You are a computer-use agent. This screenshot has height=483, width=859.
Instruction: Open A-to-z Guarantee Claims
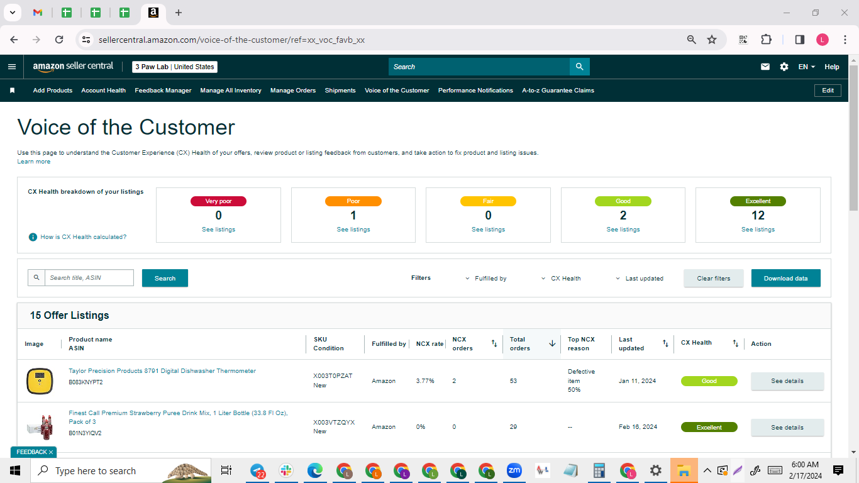(558, 91)
